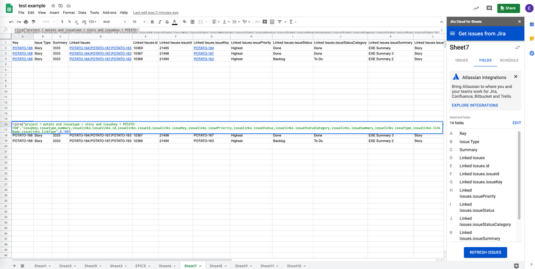Click the cloud save status icon
Screen dimensions: 535x269
coord(69,6)
